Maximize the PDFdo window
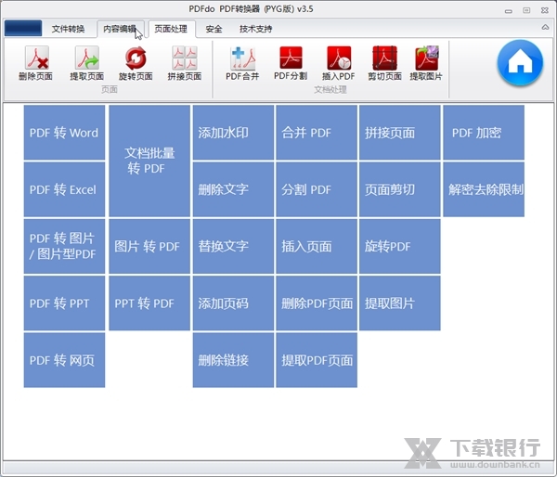Viewport: 557px width, 477px height. coord(526,10)
